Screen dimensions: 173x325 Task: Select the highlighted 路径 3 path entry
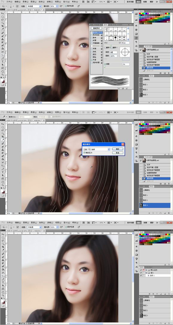tap(155, 205)
